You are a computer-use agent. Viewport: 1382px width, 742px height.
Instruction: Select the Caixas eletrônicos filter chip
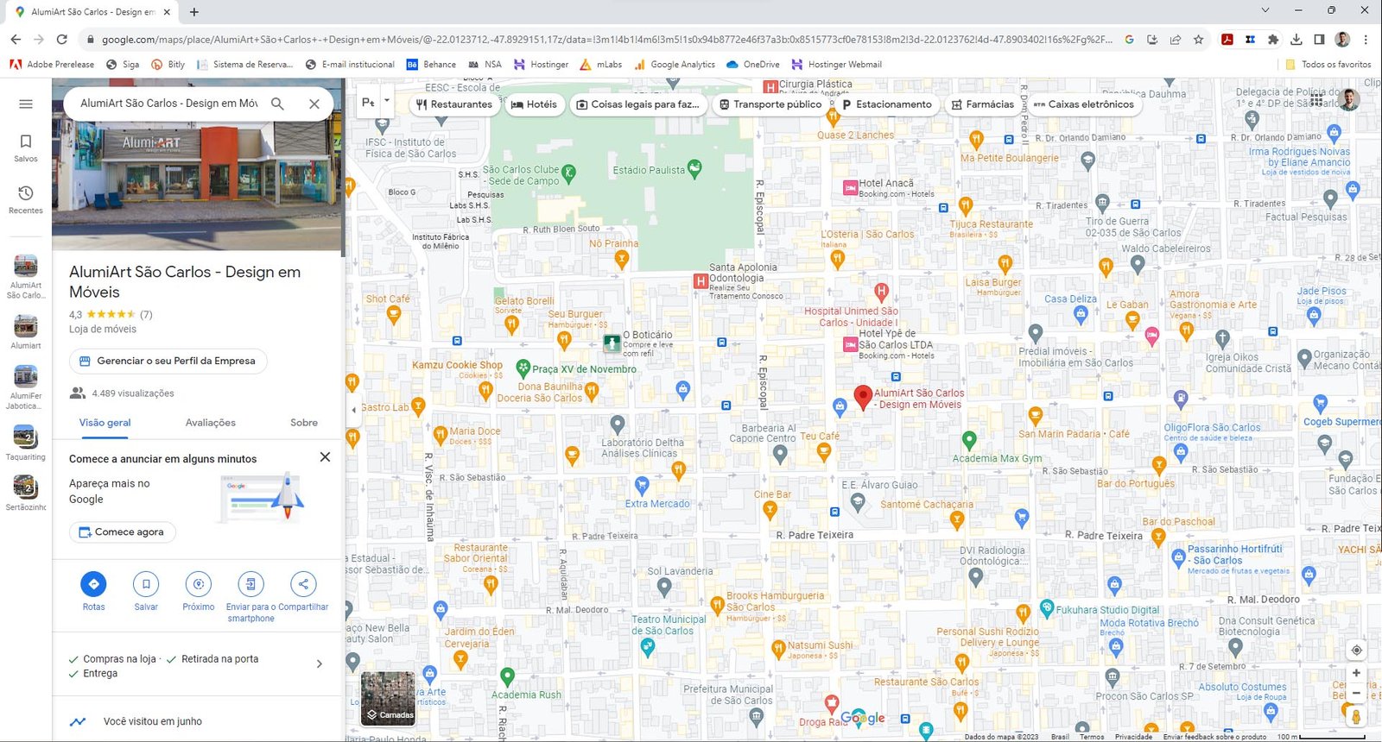click(x=1084, y=104)
